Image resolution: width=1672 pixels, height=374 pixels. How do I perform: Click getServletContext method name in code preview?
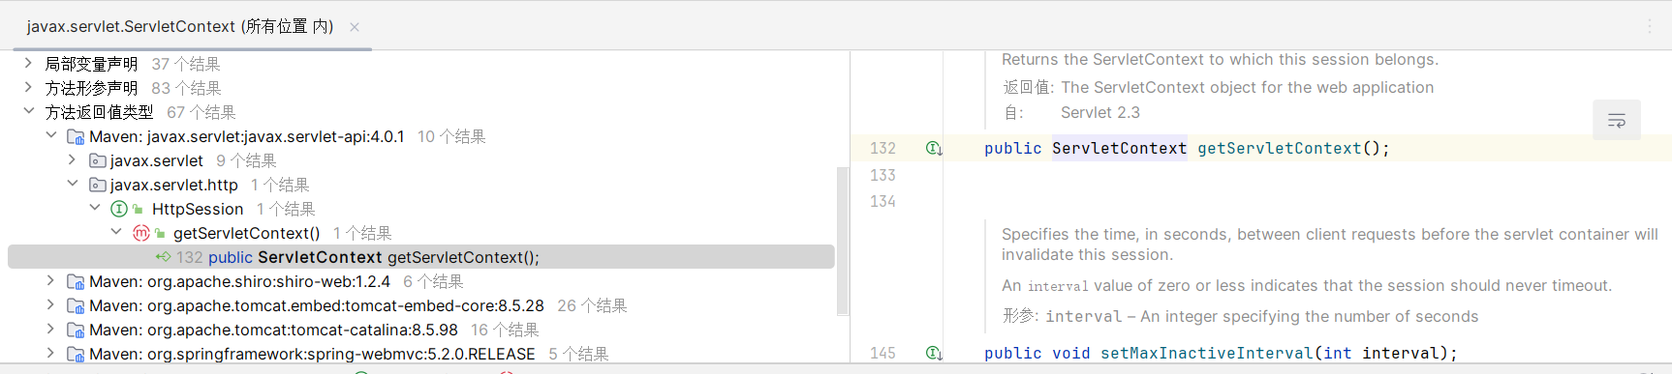1279,149
